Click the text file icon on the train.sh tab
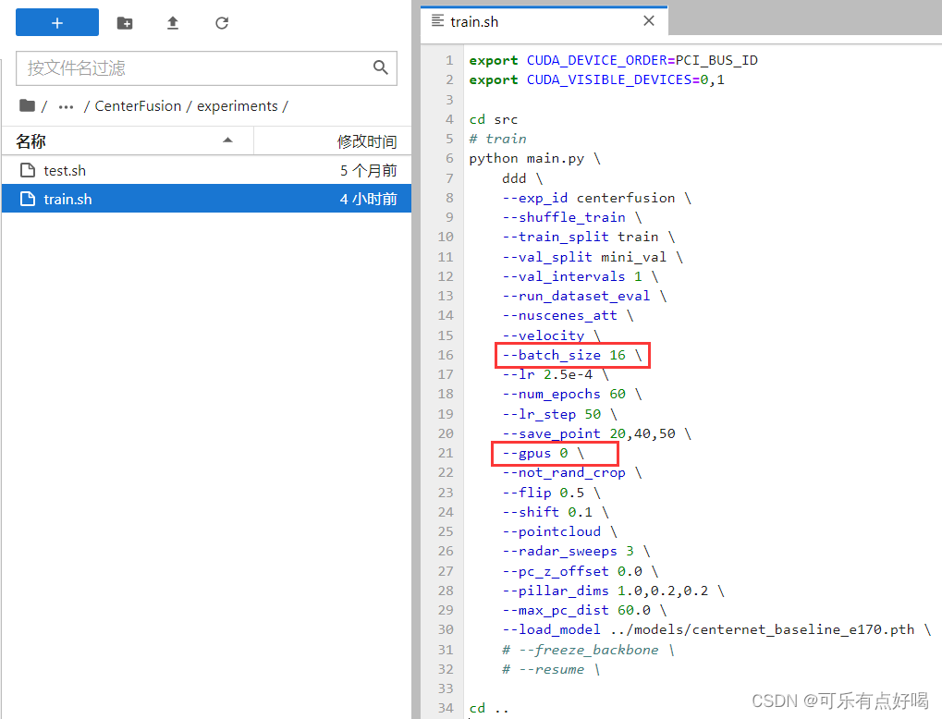 (x=438, y=21)
